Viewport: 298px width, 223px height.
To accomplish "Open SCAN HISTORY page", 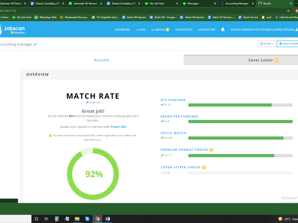I will [184, 29].
